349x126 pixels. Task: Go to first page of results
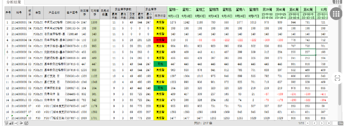[308, 123]
